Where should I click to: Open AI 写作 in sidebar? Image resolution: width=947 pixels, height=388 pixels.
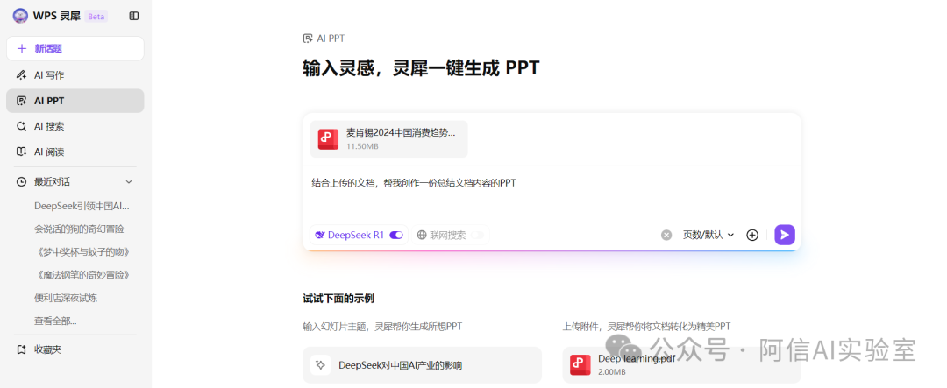tap(75, 74)
